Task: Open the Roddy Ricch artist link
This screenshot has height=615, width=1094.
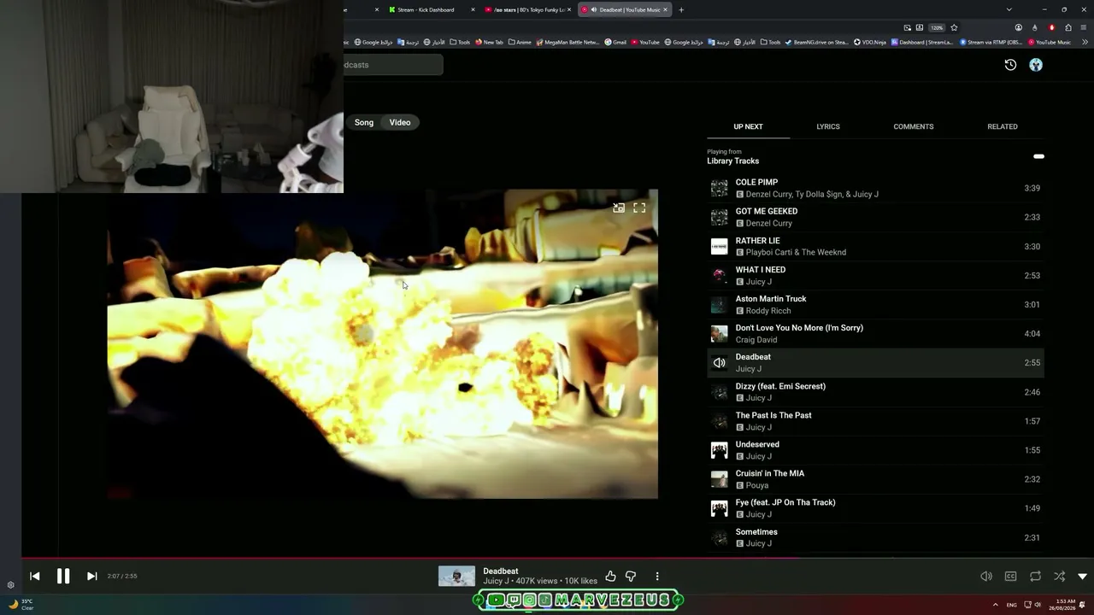Action: 768,311
